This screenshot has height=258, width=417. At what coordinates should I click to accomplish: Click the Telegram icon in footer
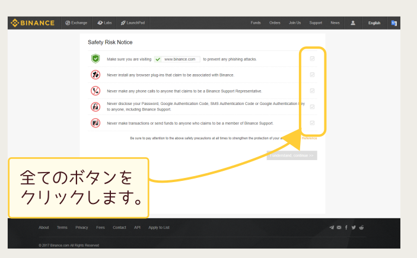[x=332, y=227]
